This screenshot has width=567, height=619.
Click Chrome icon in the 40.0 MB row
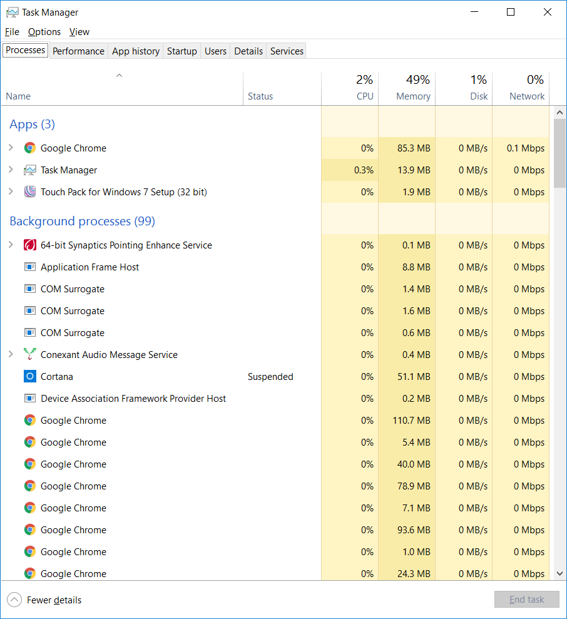29,464
